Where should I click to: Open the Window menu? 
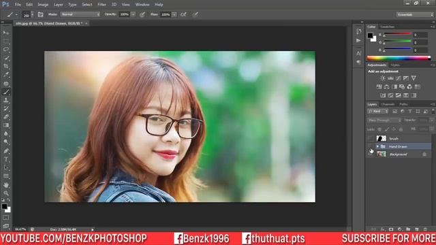click(x=142, y=5)
